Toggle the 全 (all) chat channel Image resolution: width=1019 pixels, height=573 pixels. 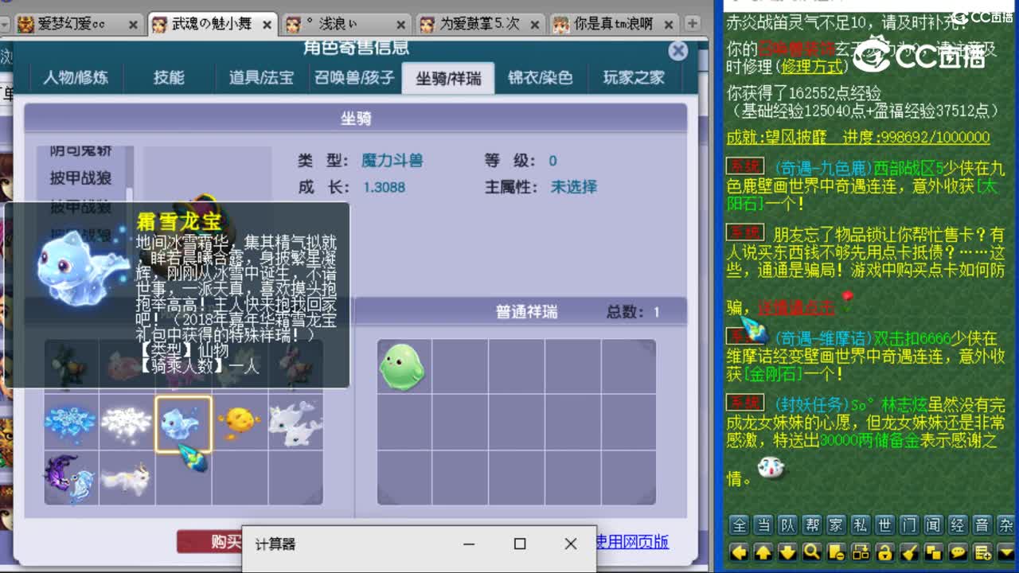point(740,524)
